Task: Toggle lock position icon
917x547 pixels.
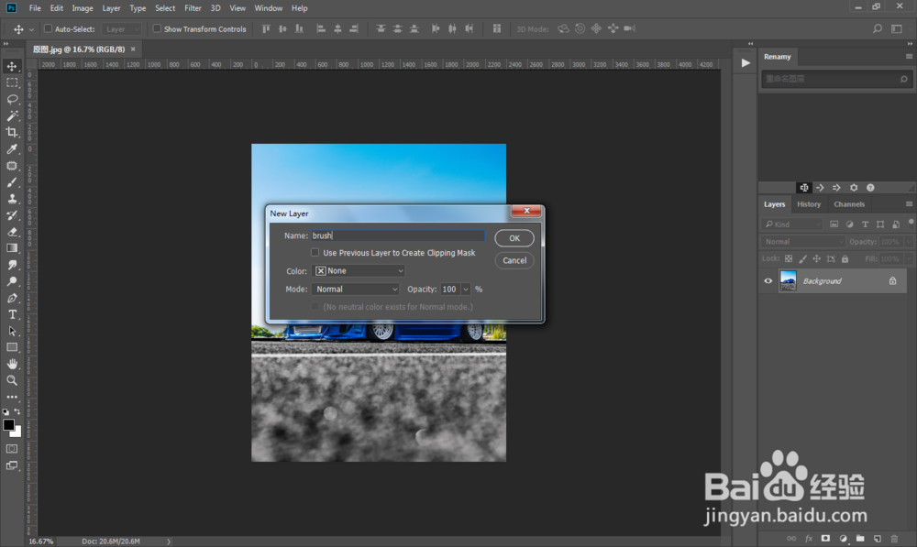Action: tap(816, 258)
